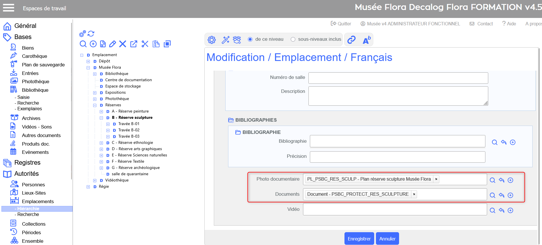Screen dimensions: 542x245
Task: Click search icon beside Bibliographie field
Action: point(495,142)
